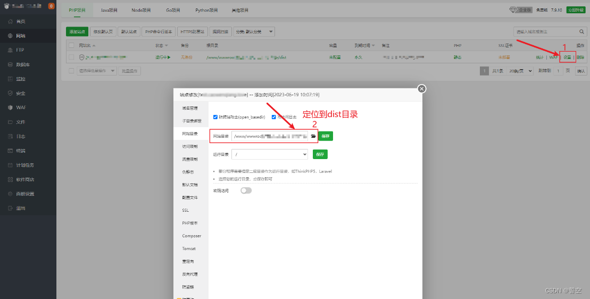Click the 计划任务 schedule icon in sidebar
The image size is (590, 299).
click(x=10, y=165)
